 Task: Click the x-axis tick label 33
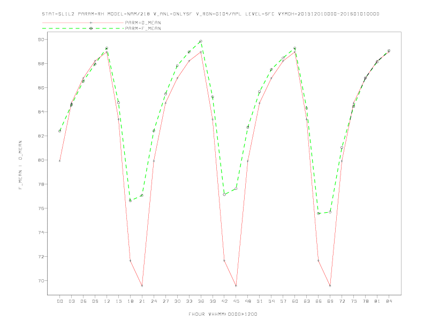189,301
